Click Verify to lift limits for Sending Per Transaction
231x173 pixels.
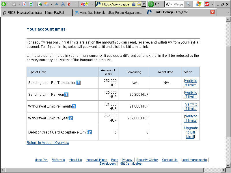point(191,83)
